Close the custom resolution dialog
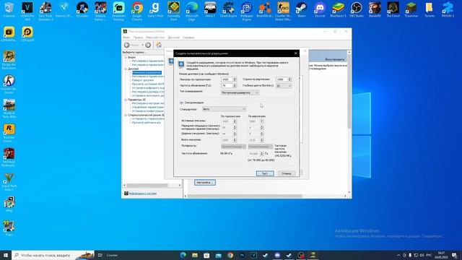Viewport: 462px width, 260px height. (295, 53)
